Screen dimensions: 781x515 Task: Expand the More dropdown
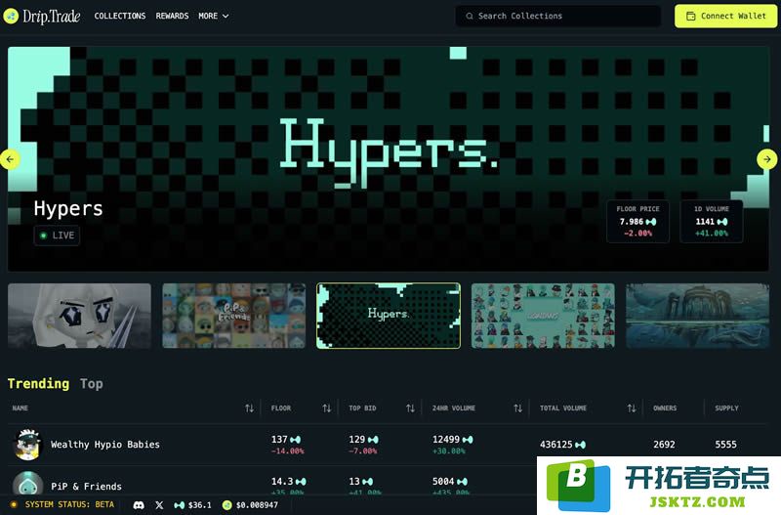point(213,16)
